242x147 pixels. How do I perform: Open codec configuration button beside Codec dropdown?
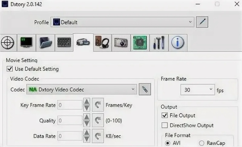(145, 90)
